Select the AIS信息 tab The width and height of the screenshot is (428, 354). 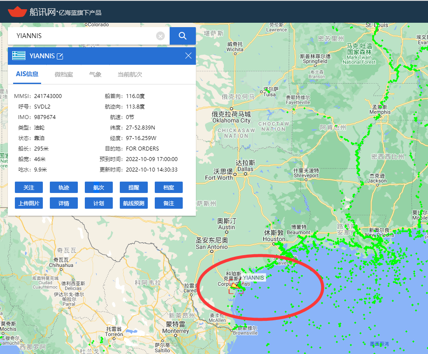27,74
